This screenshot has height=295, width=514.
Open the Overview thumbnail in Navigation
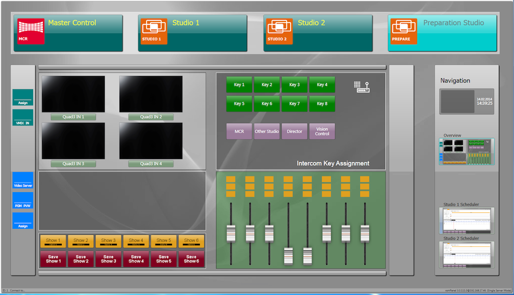pos(466,152)
